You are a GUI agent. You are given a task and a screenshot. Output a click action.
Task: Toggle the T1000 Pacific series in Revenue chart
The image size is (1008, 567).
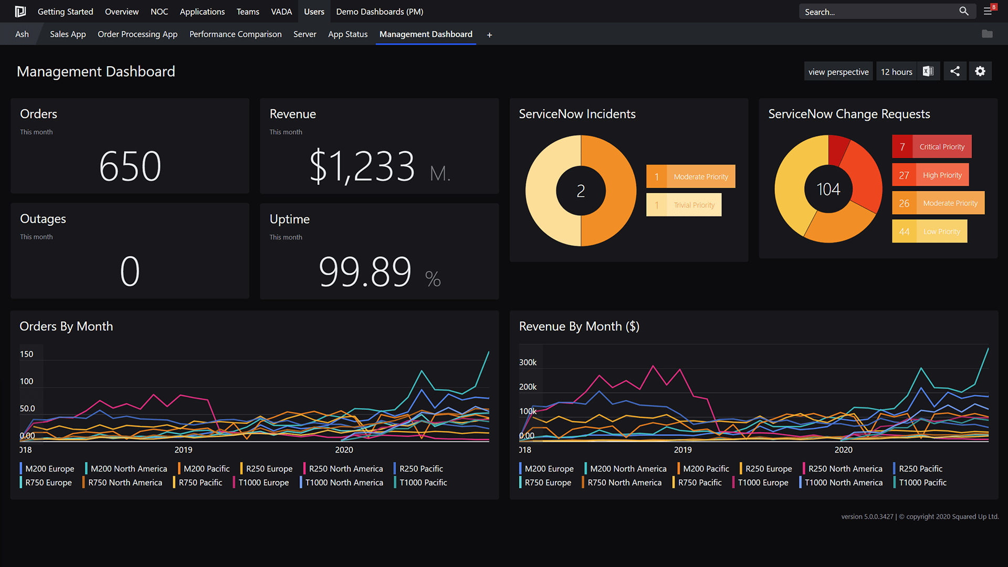[x=921, y=482]
